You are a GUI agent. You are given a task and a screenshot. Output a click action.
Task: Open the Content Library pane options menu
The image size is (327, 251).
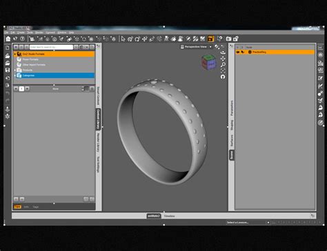(98, 46)
